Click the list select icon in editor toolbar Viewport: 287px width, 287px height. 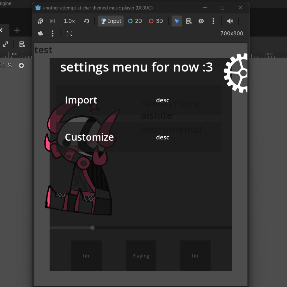point(22,44)
